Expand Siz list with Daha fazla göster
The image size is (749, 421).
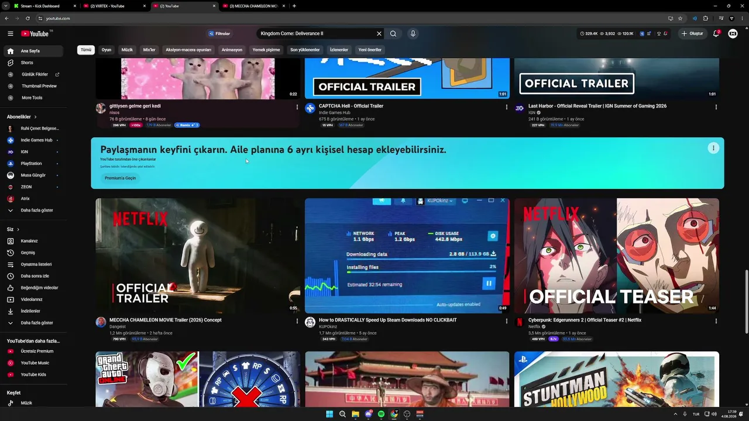[x=32, y=323]
